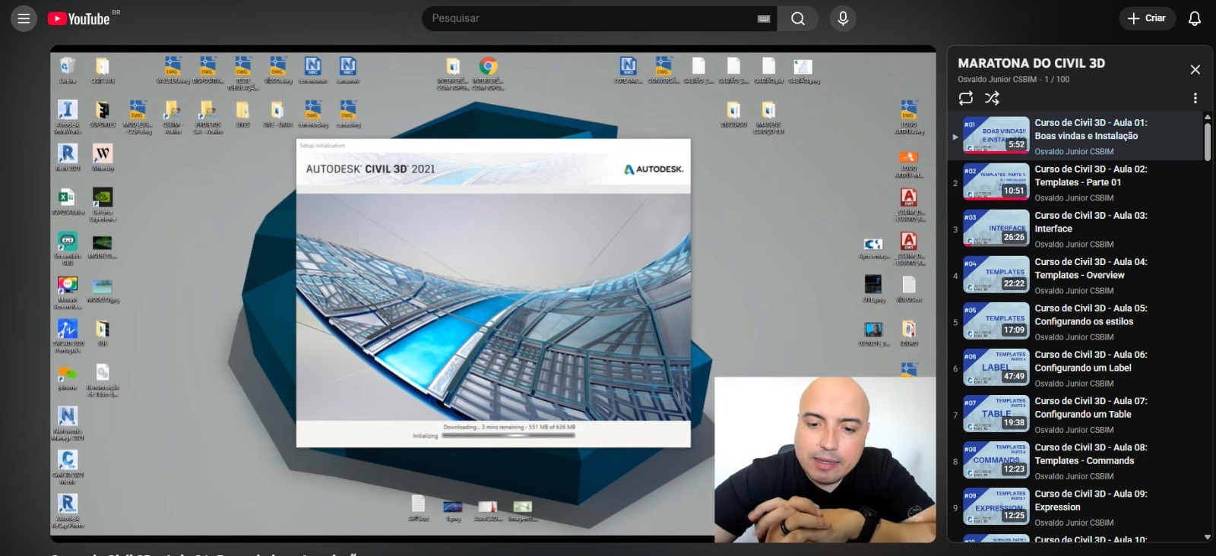The height and width of the screenshot is (556, 1216).
Task: Click the Osvaldo Junior CSBIM - 1 / 100 subtitle
Action: (x=1013, y=79)
